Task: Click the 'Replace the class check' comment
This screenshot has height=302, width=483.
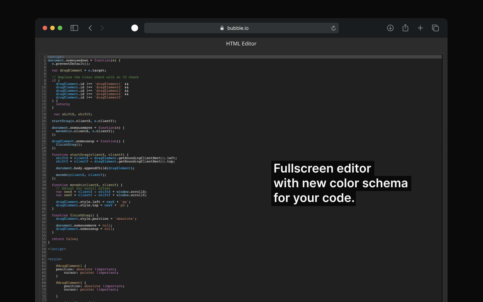Action: tap(95, 77)
